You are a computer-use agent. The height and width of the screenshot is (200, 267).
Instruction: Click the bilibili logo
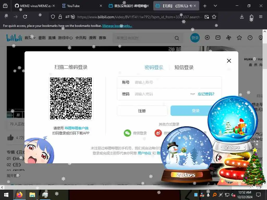[x=14, y=37]
